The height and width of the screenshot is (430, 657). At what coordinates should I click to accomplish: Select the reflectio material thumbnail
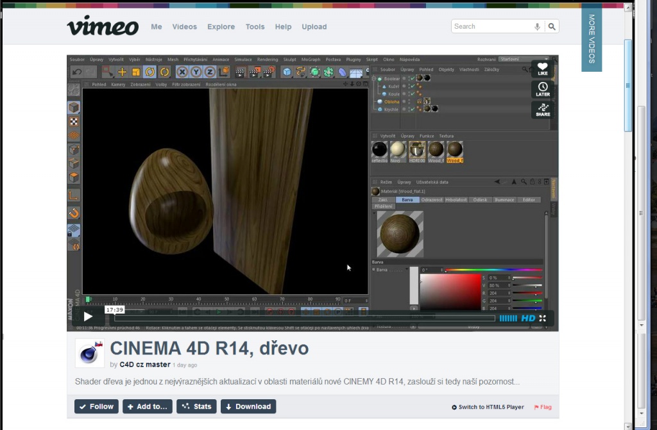(x=379, y=152)
